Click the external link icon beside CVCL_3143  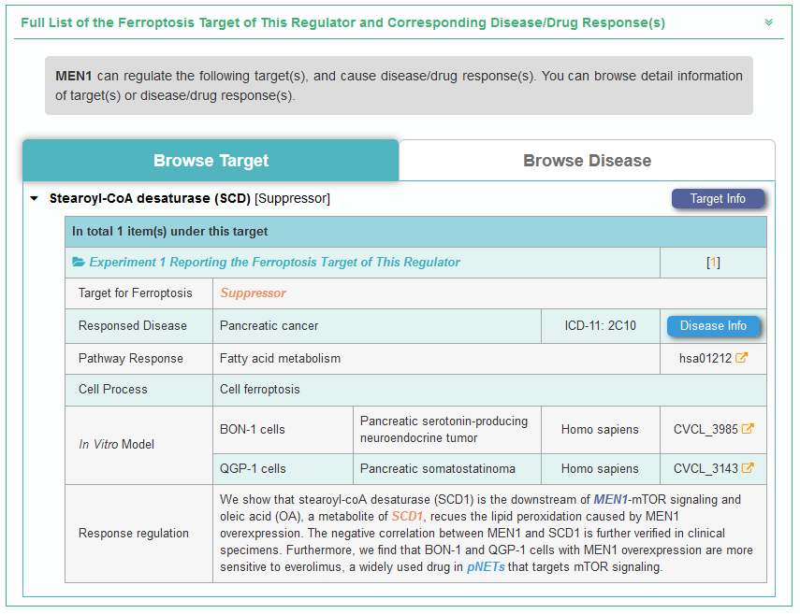[x=748, y=468]
